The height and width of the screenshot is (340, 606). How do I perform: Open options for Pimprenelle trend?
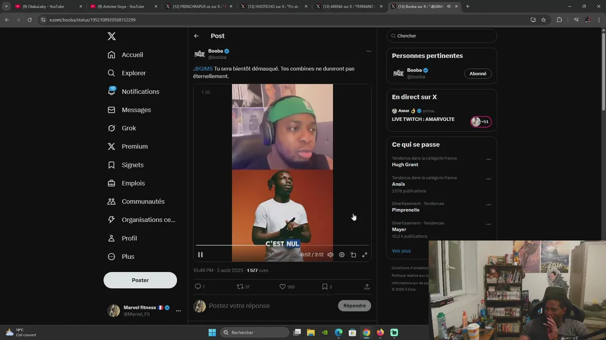click(489, 205)
